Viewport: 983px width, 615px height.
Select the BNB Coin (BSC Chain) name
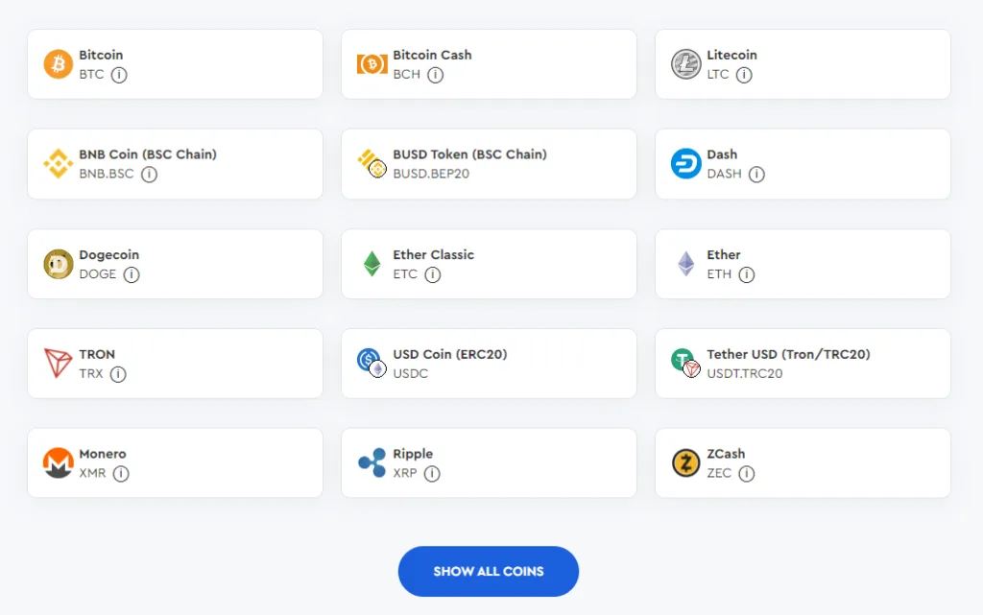[148, 154]
